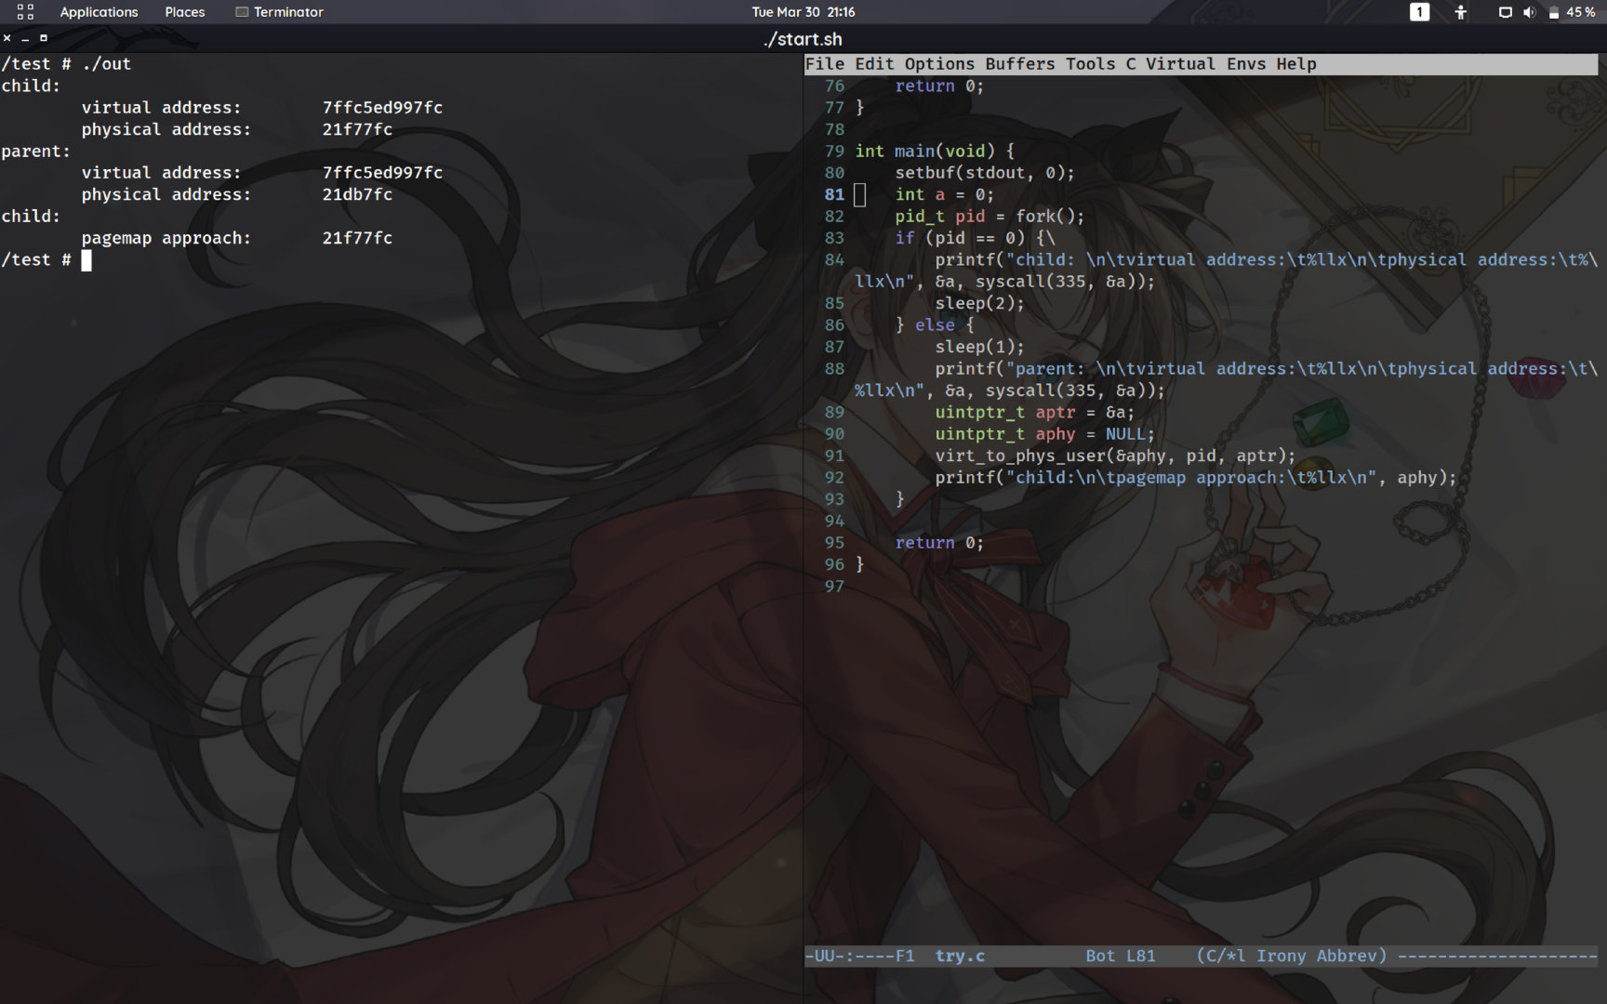This screenshot has width=1607, height=1004.
Task: Open the Emacs Tools menu
Action: click(x=1090, y=64)
